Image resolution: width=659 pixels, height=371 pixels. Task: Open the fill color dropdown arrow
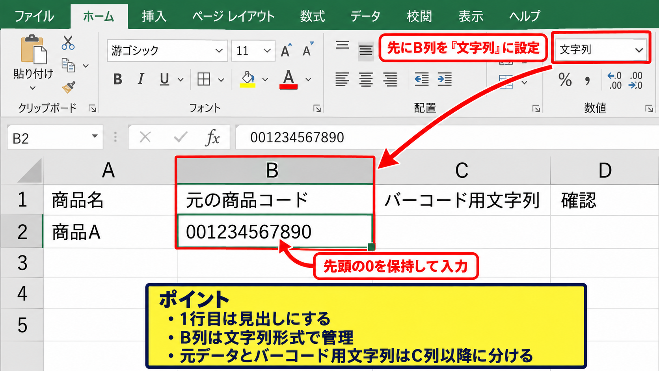tap(265, 80)
